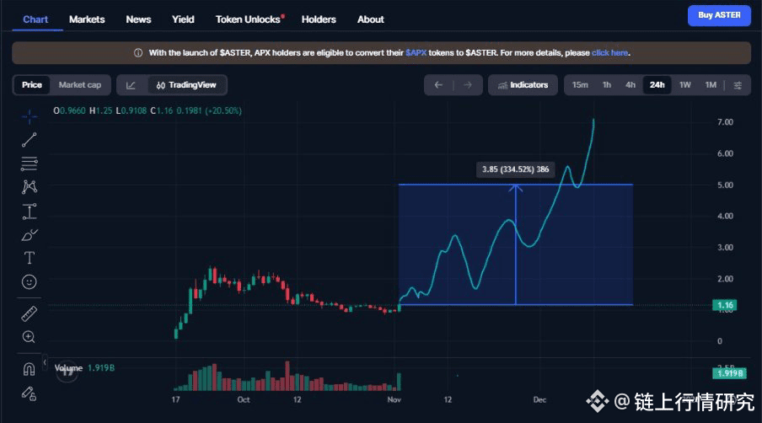This screenshot has width=762, height=423.
Task: Follow the 'click here' link in banner
Action: [x=609, y=53]
